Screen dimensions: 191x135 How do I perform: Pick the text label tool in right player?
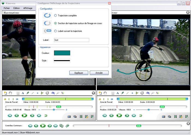(118, 93)
